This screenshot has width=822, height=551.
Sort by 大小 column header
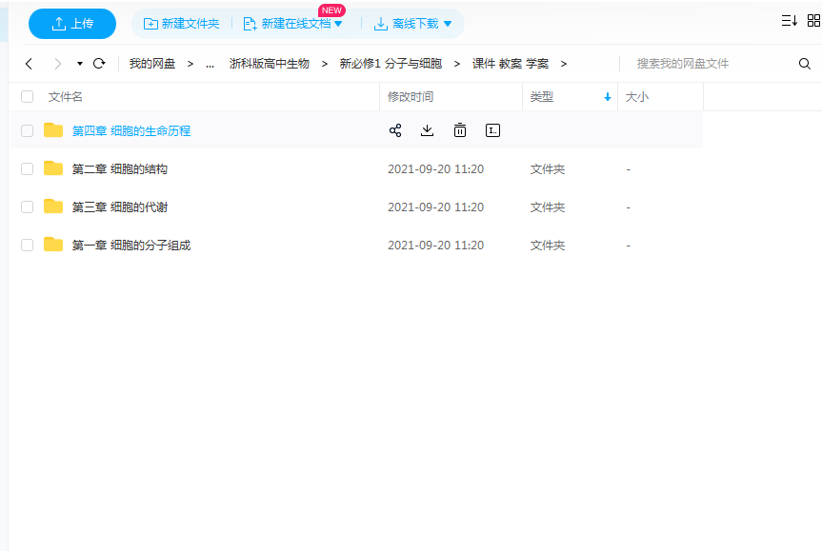pyautogui.click(x=637, y=97)
